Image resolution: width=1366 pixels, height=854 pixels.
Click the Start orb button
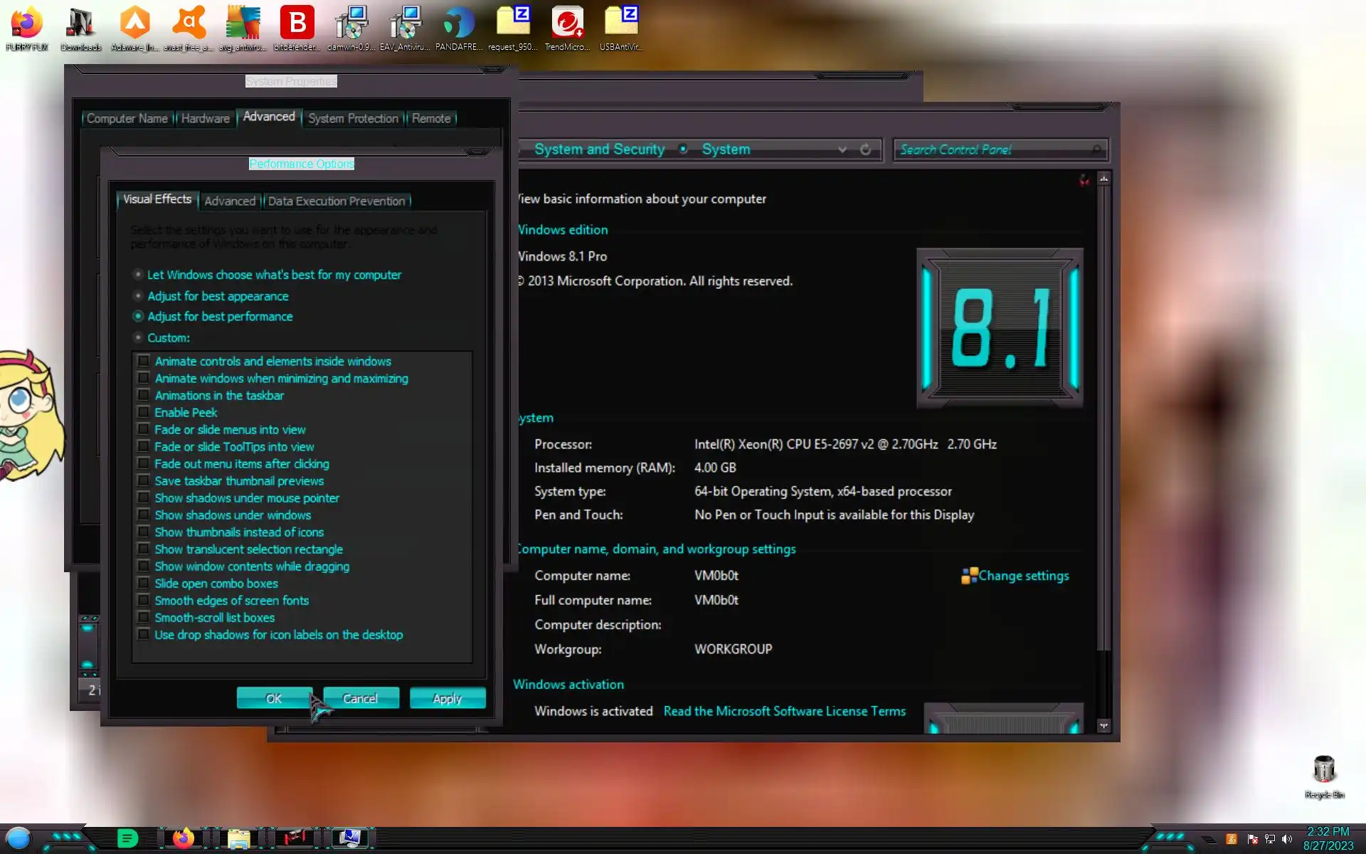coord(18,838)
